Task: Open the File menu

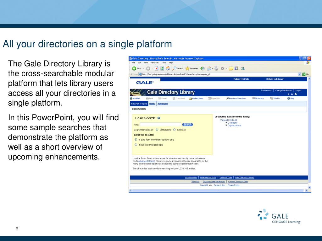Action: click(133, 63)
